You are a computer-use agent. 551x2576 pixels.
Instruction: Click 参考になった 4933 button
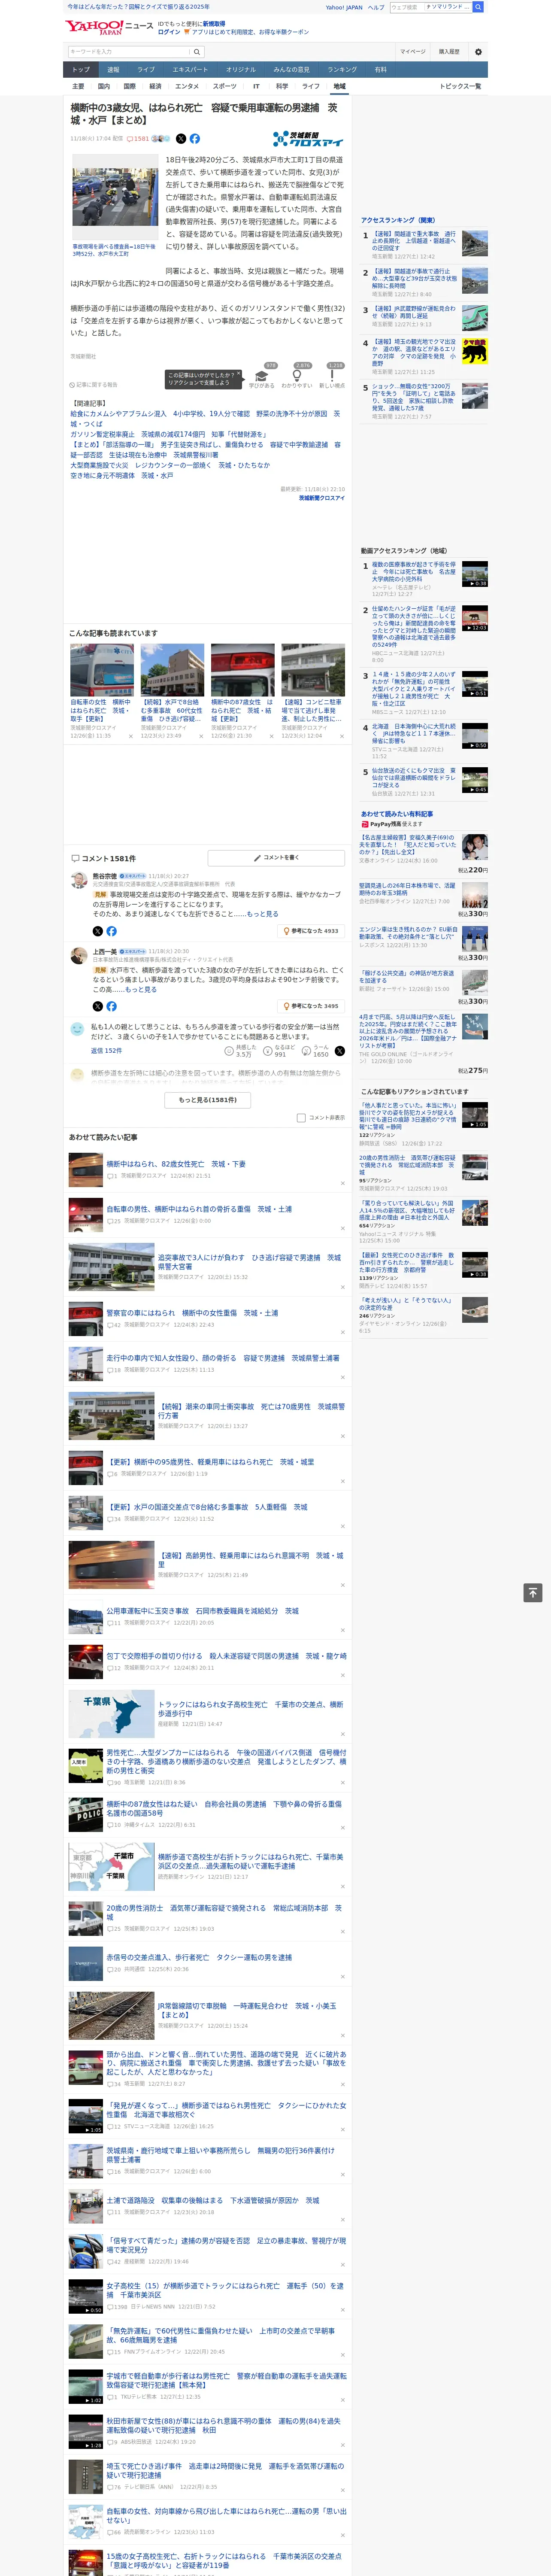311,930
